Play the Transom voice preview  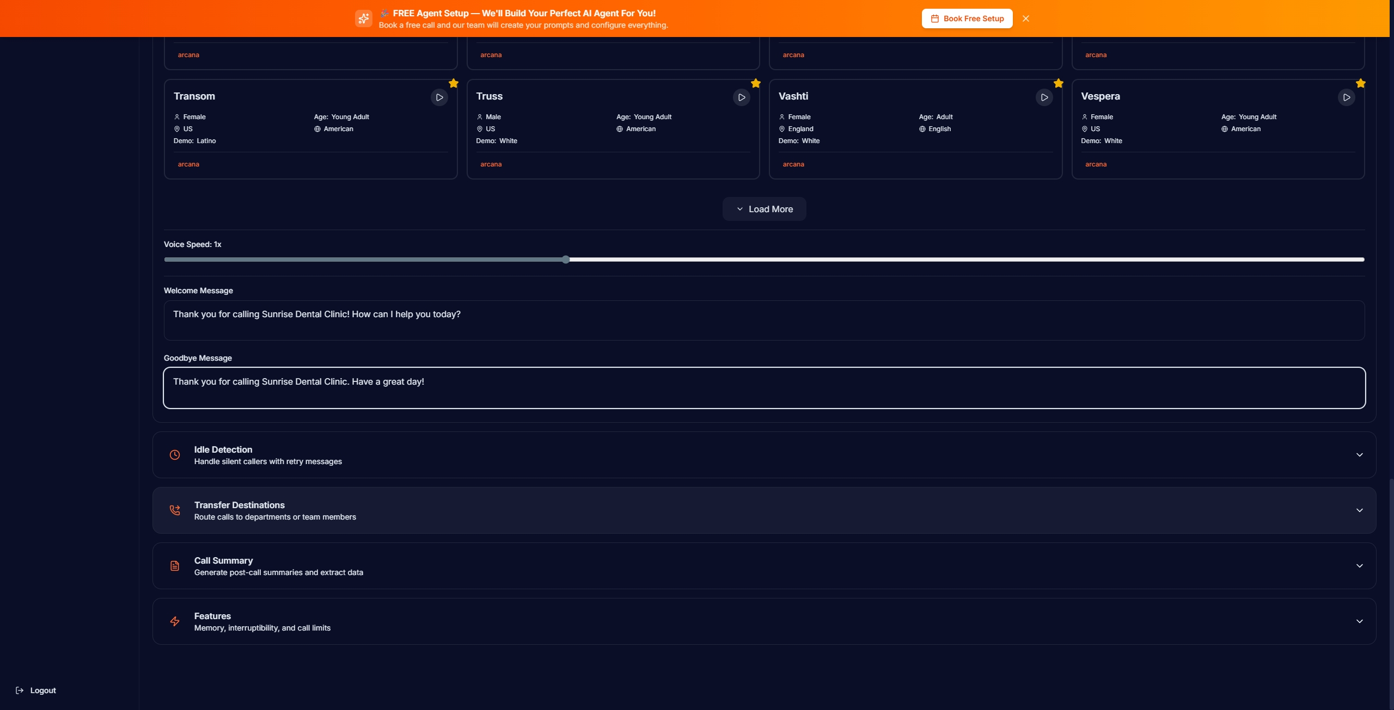coord(439,97)
